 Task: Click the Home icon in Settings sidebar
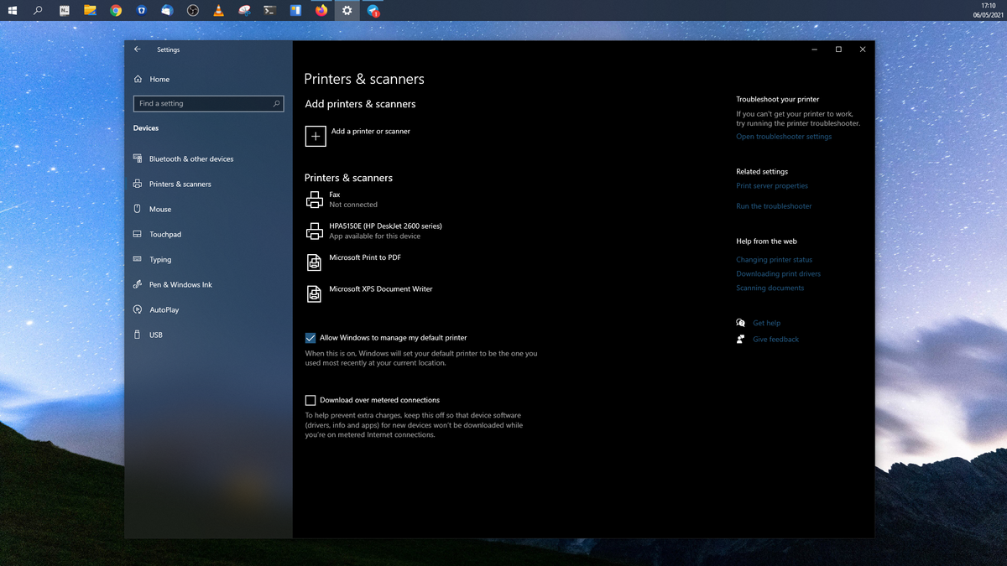click(x=137, y=79)
